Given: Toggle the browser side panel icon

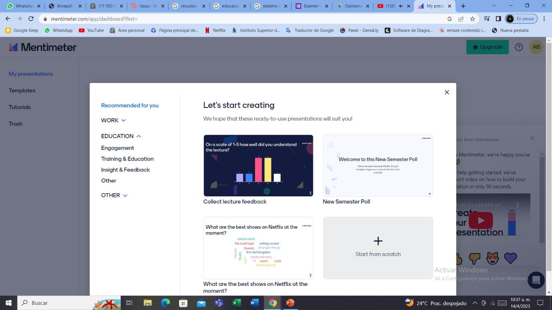Looking at the screenshot, I should click(x=498, y=19).
